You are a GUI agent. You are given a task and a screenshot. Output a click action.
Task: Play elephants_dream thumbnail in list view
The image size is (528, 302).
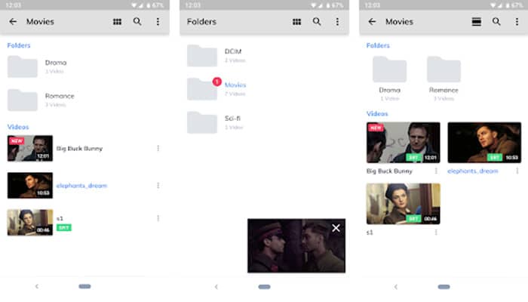30,186
